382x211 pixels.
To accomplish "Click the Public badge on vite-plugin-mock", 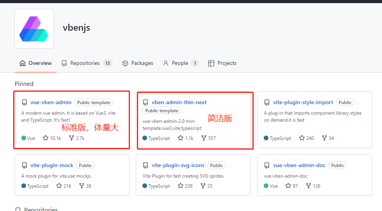I will [85, 166].
